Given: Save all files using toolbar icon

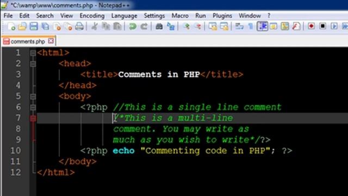Looking at the screenshot, I should pos(45,27).
